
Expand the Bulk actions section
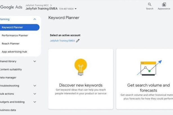35,94
